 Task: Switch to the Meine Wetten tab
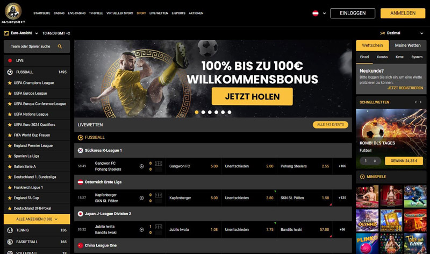[x=407, y=45]
